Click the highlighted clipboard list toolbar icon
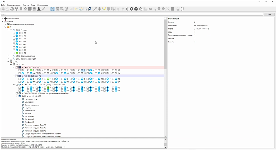The height and width of the screenshot is (150, 276). (52, 9)
